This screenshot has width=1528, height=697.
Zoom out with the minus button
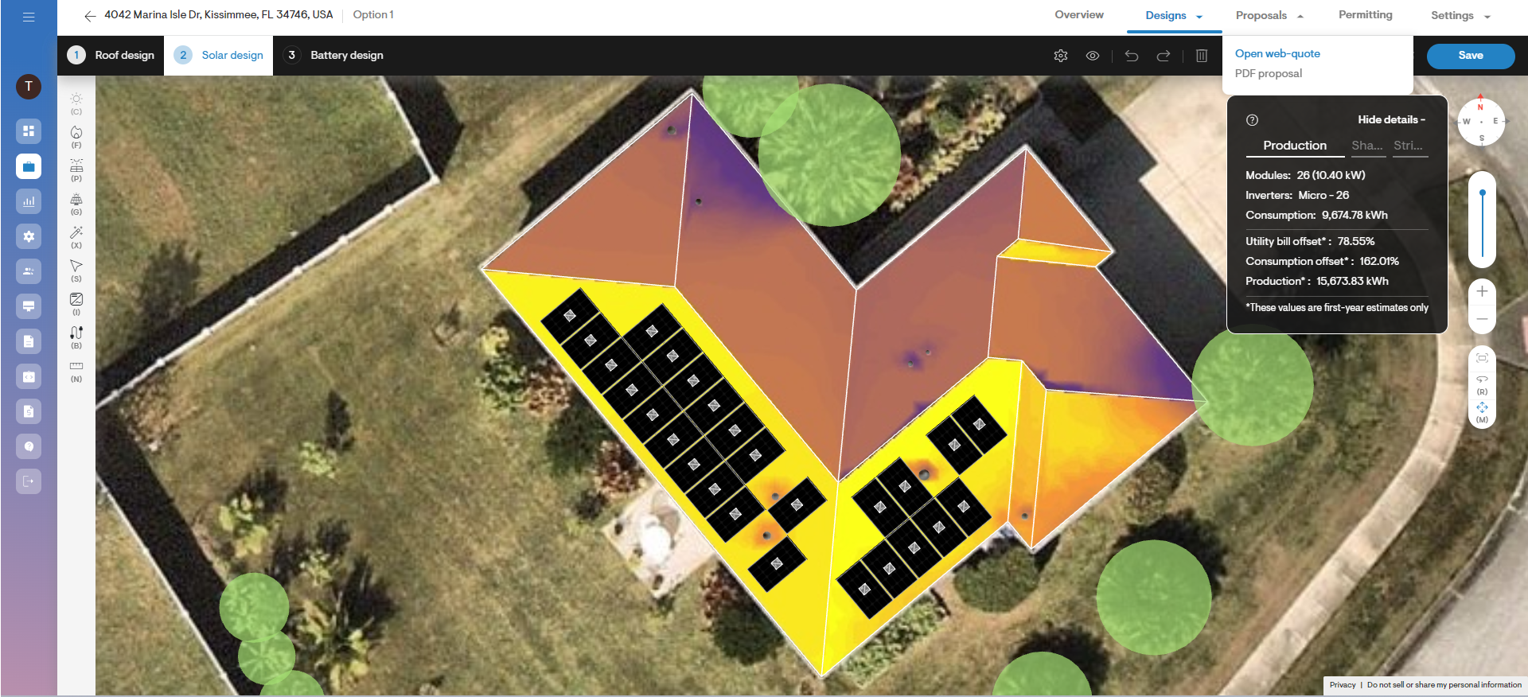tap(1482, 319)
